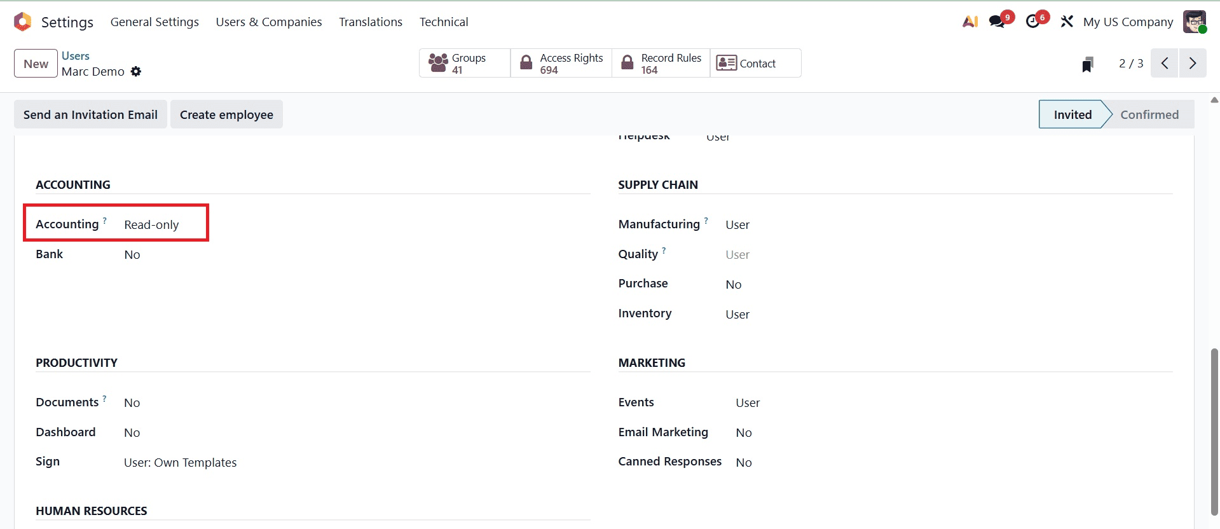Viewport: 1220px width, 529px height.
Task: Open the Users & Companies menu
Action: (x=268, y=21)
